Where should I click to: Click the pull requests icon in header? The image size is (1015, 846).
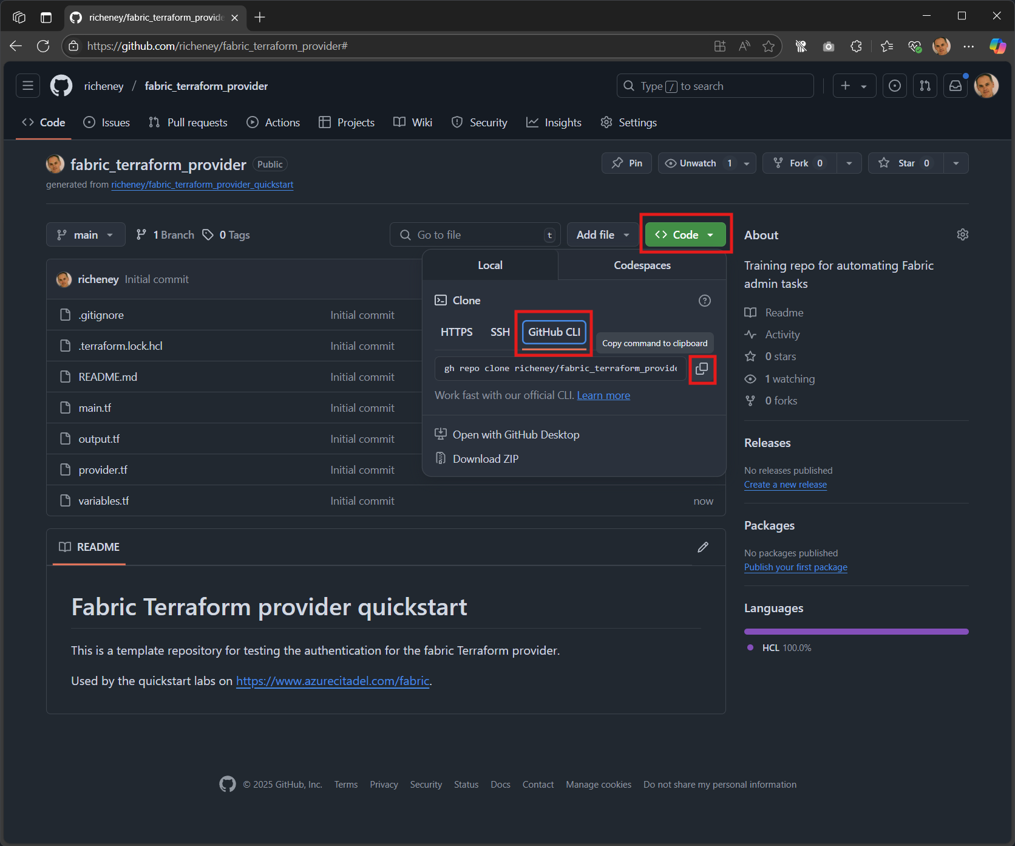(925, 86)
